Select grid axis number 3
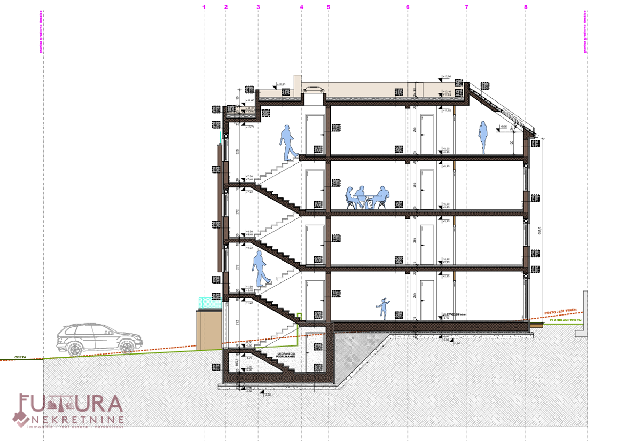 click(x=258, y=7)
